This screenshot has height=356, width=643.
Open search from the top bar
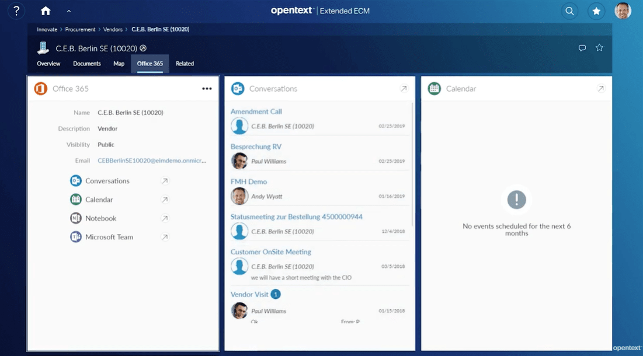click(569, 11)
